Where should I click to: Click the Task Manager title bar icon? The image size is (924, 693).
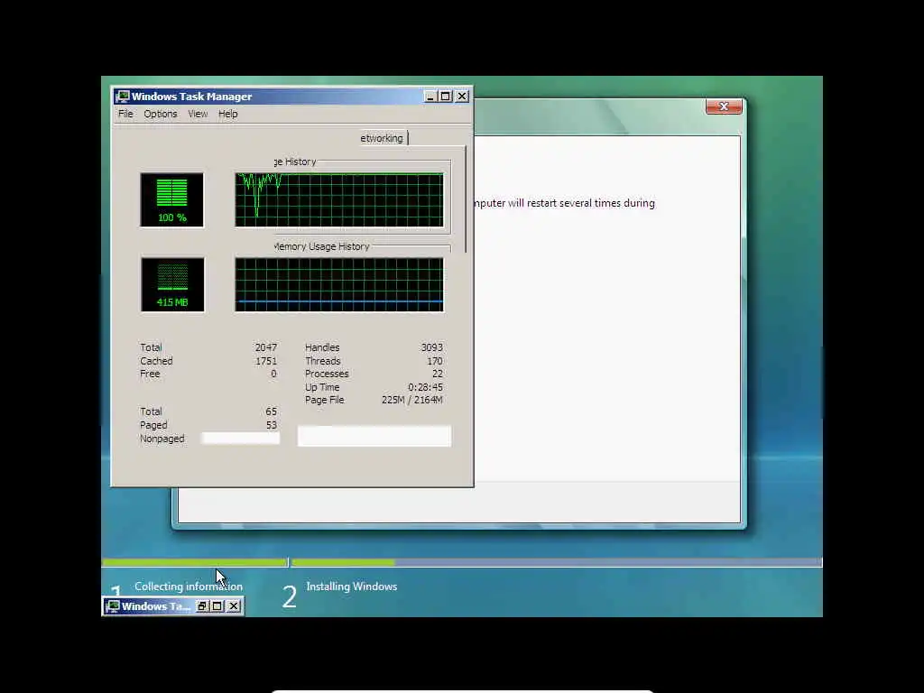(x=123, y=96)
